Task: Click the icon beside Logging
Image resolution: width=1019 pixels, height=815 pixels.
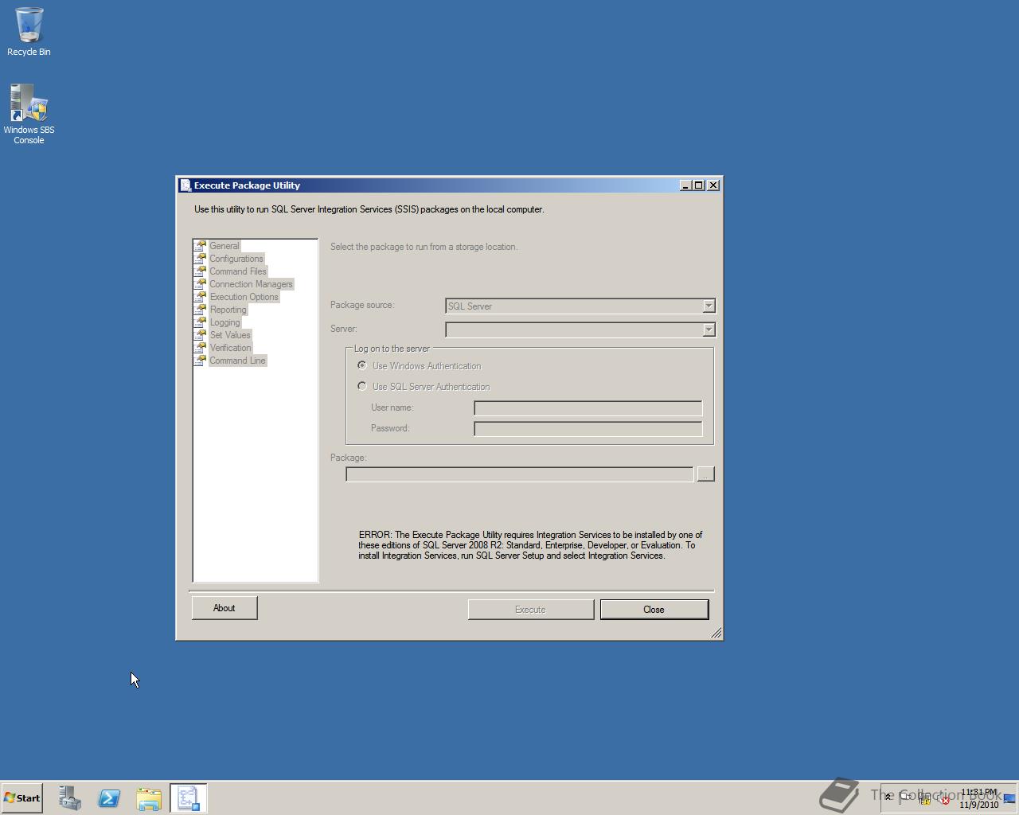Action: click(x=201, y=322)
